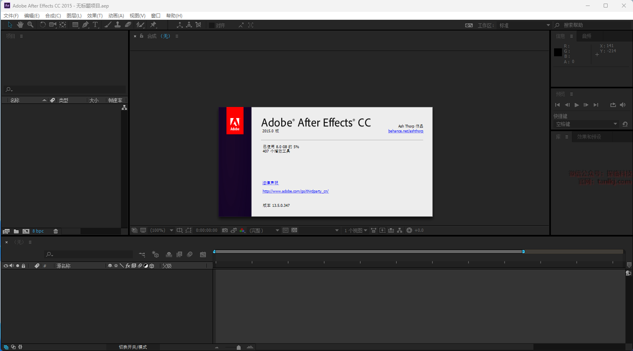Screen dimensions: 633x351
Task: Open the 空格键 shortcut dropdown
Action: [x=586, y=124]
